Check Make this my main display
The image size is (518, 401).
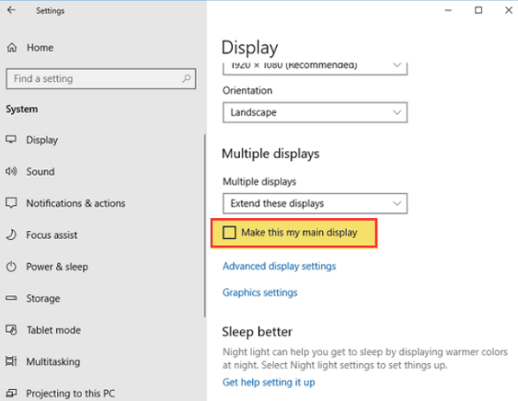tap(230, 232)
